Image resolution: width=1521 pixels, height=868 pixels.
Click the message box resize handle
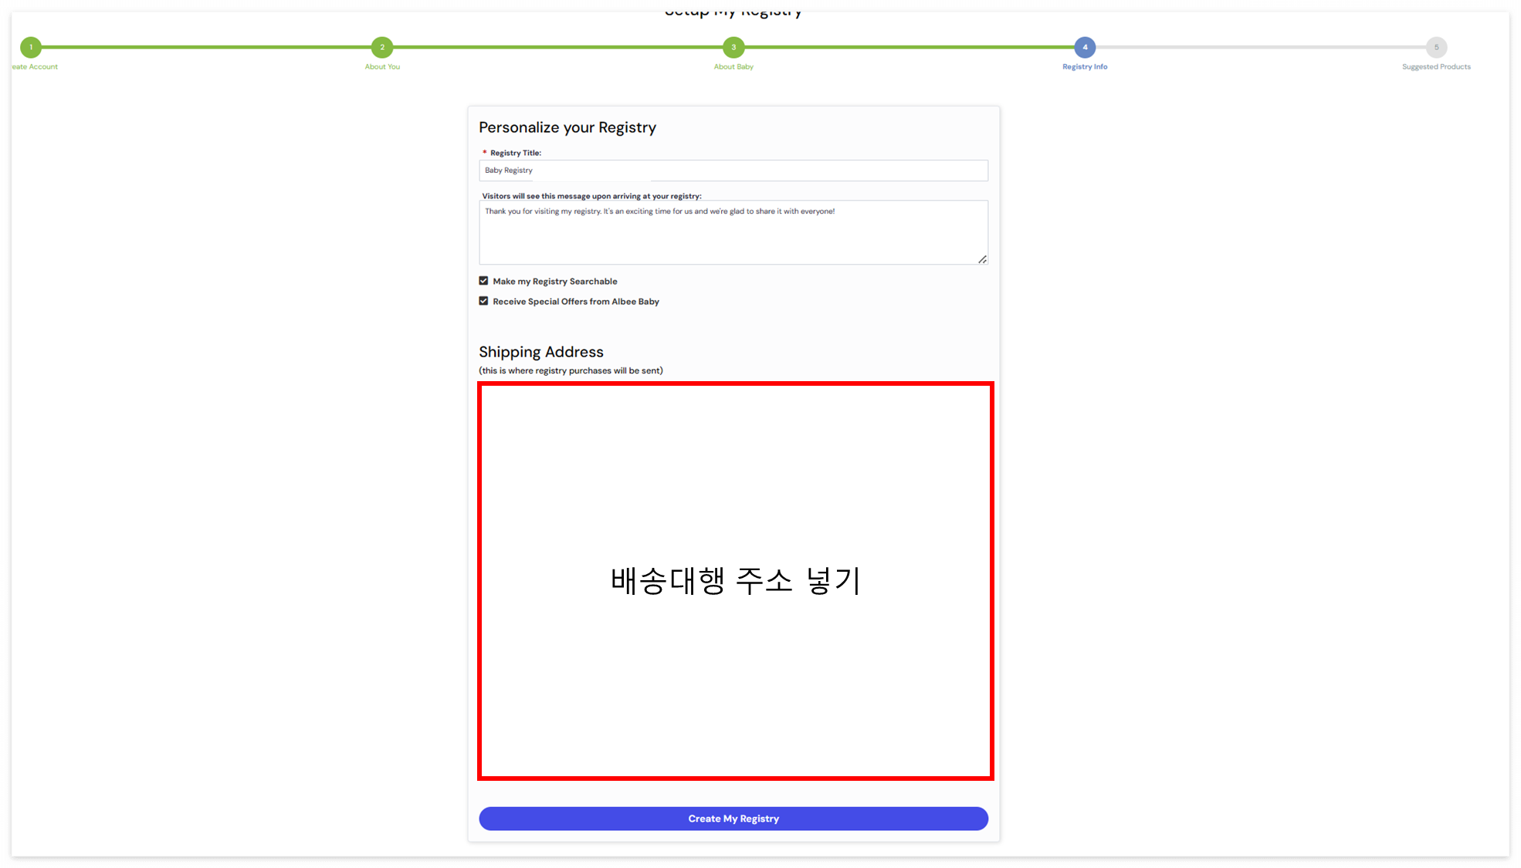click(x=982, y=259)
